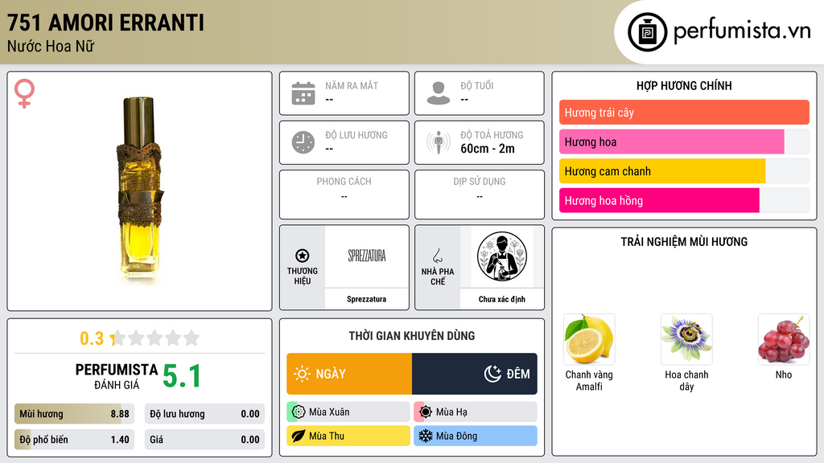This screenshot has width=824, height=463.
Task: Click the clock icon beside Độ lưu hương
Action: (x=303, y=142)
